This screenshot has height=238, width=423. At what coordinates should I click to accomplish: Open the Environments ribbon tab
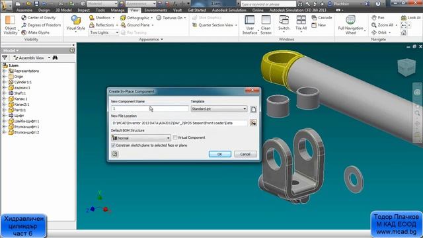[x=156, y=11]
